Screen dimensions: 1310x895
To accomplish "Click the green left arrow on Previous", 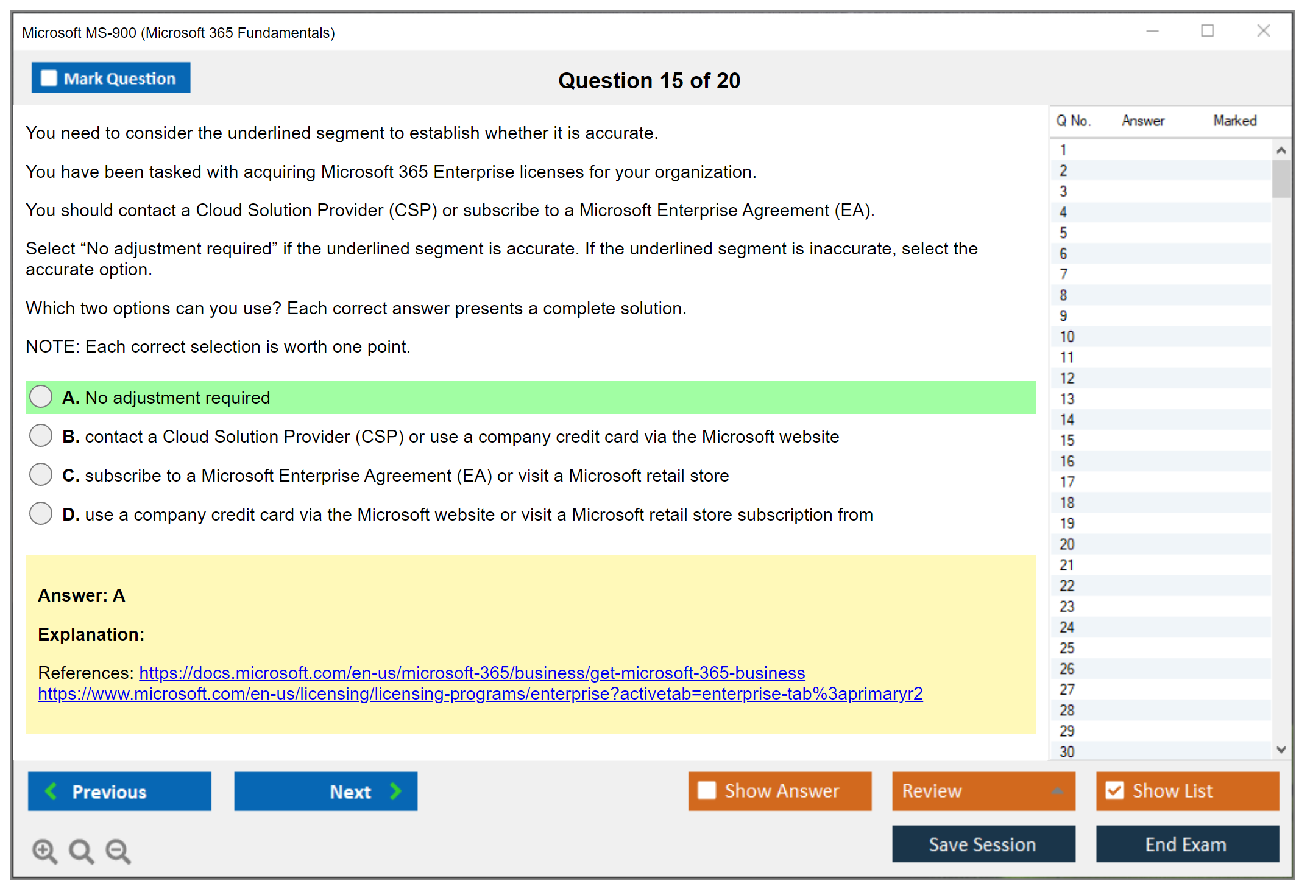I will (51, 791).
